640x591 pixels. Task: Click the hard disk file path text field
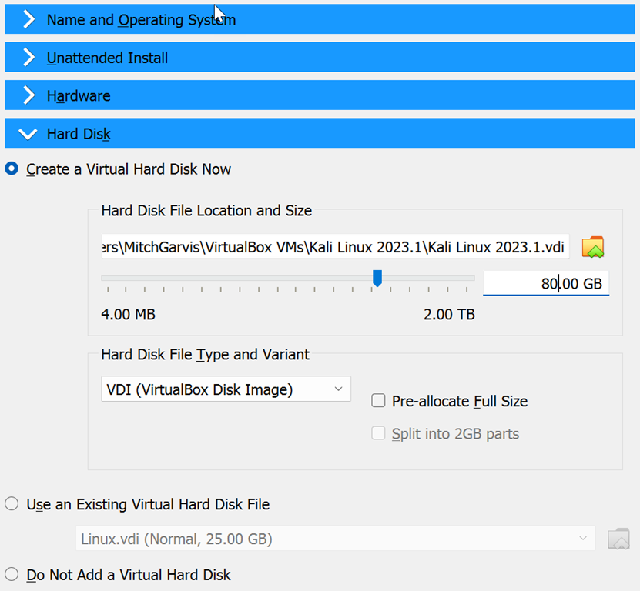pos(335,246)
